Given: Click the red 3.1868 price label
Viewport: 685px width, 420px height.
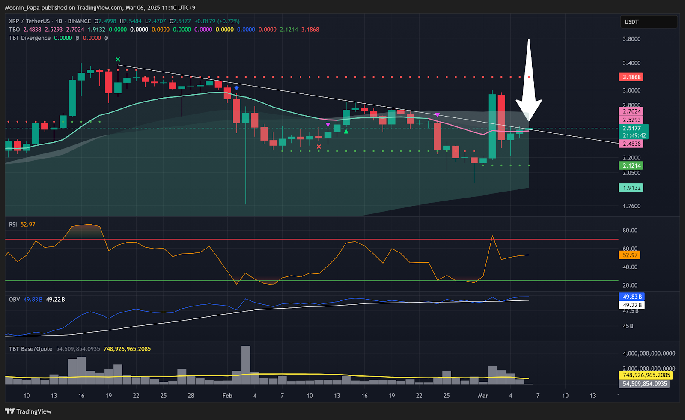Looking at the screenshot, I should point(631,77).
